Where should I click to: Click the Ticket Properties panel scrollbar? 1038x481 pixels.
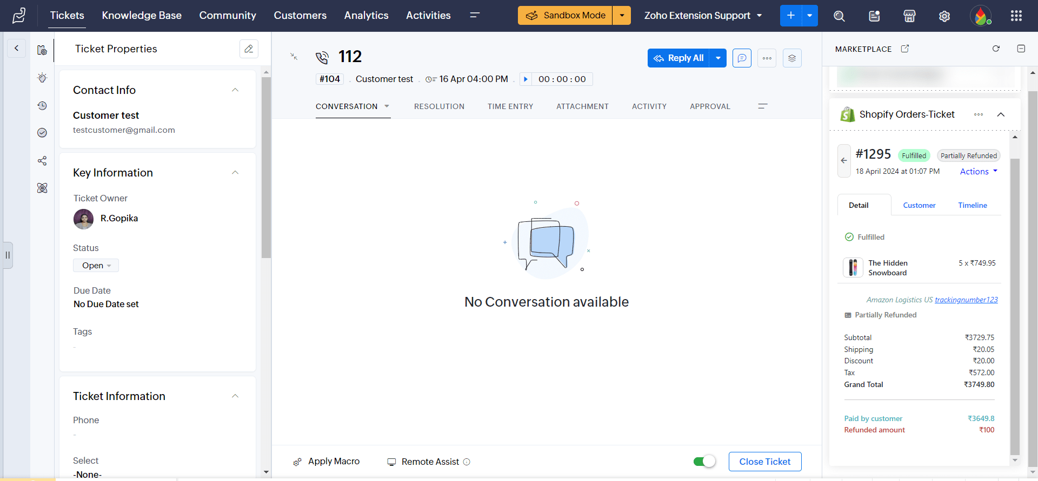pos(266,167)
